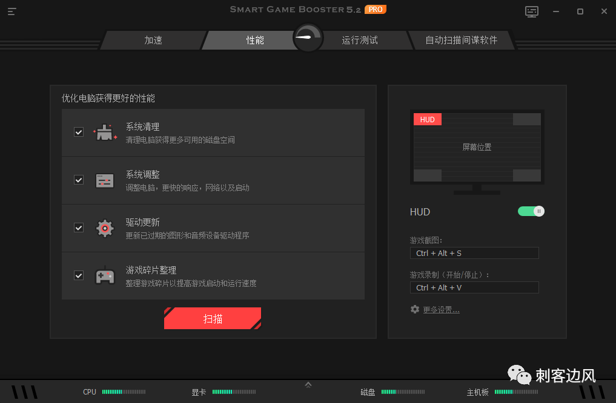
Task: Click the 系统调整 title text
Action: [x=142, y=175]
